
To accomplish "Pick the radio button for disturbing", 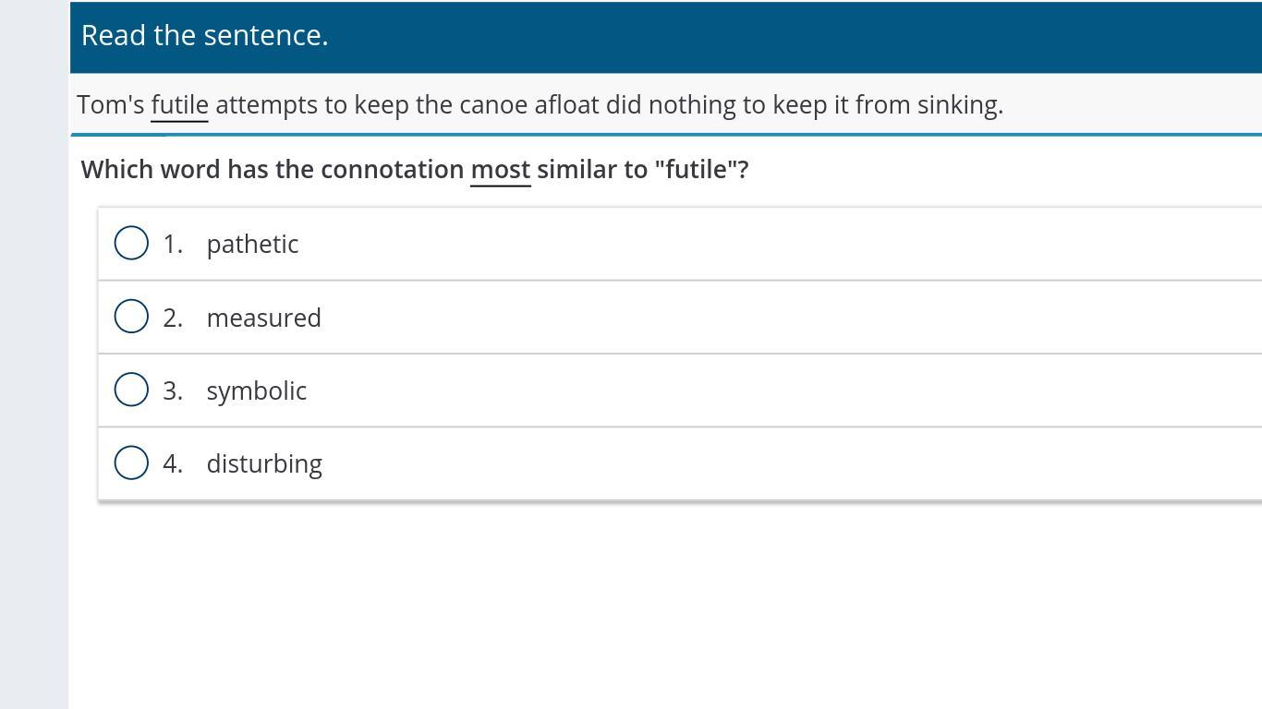I will pyautogui.click(x=131, y=463).
